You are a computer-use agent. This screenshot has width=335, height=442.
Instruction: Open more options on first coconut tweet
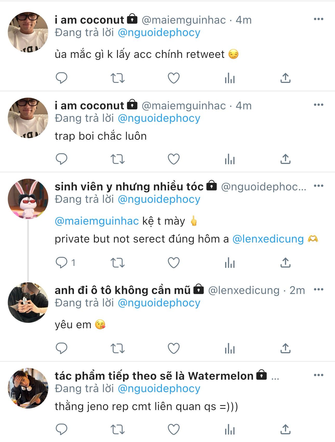318,19
